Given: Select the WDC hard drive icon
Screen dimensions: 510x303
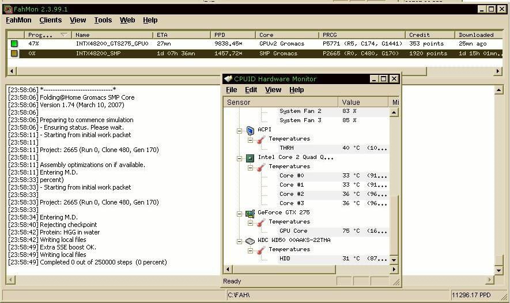Looking at the screenshot, I should pos(250,241).
